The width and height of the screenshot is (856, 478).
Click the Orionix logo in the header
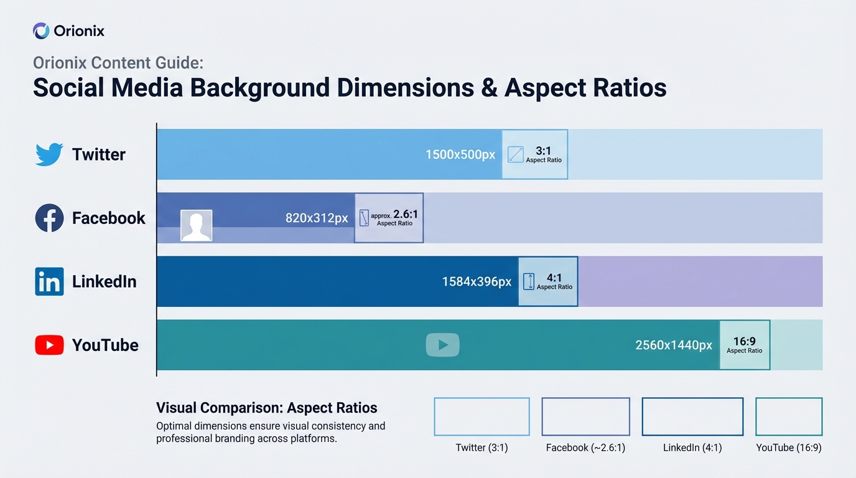[x=40, y=30]
